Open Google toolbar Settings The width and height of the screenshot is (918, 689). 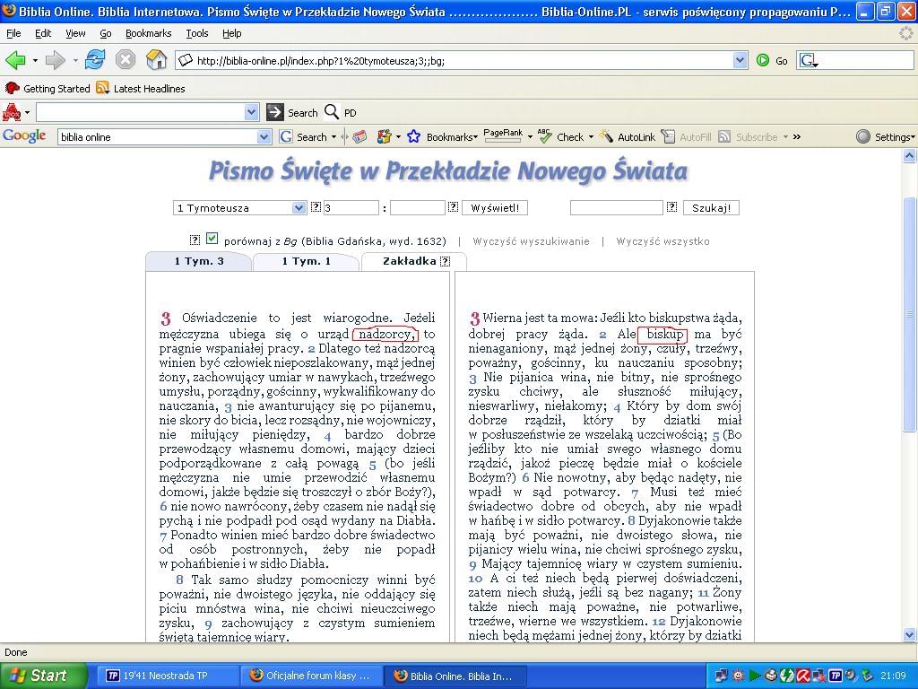(885, 137)
